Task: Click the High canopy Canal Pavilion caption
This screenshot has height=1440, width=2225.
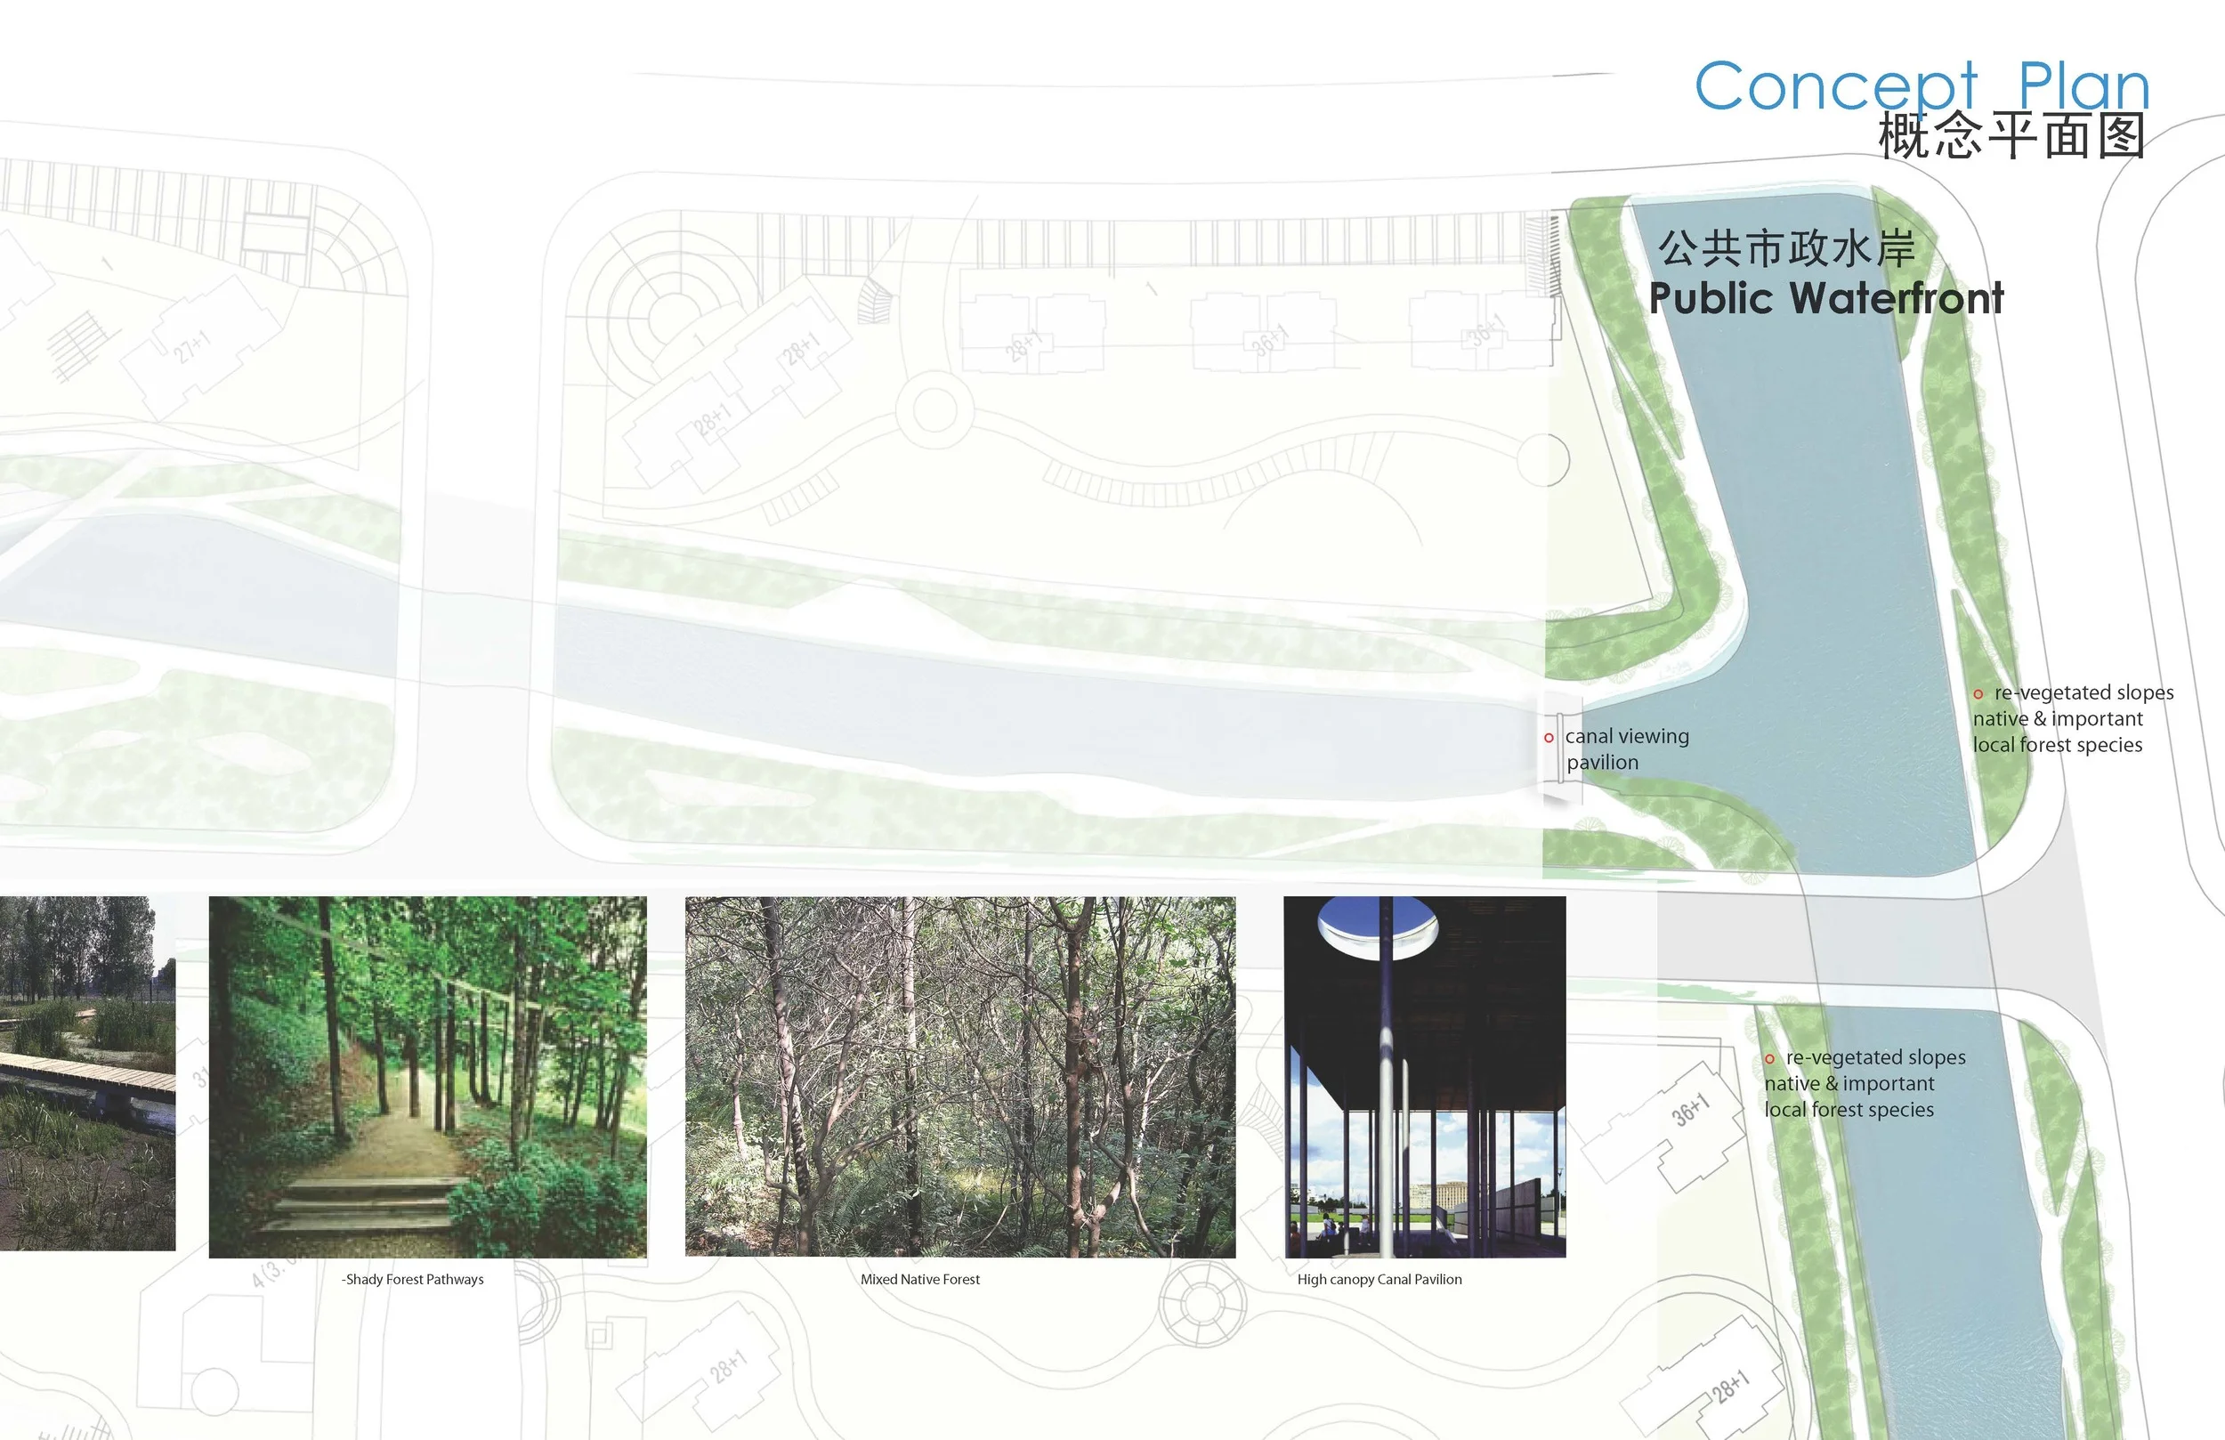Action: (x=1379, y=1279)
